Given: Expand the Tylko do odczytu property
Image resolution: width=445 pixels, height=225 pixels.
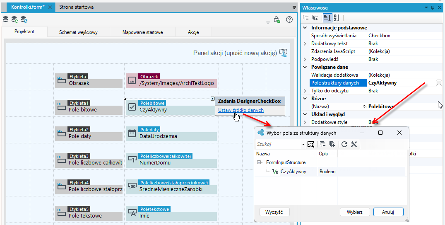Looking at the screenshot, I should coord(305,91).
